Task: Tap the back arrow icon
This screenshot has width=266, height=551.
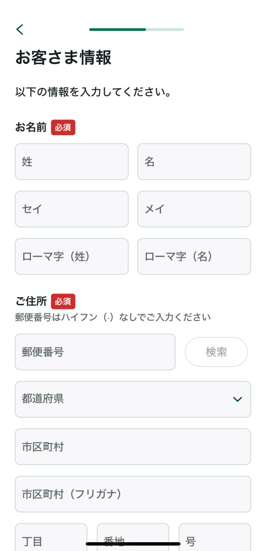Action: point(20,29)
